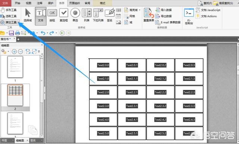Click the image field icon
Image resolution: width=239 pixels, height=144 pixels.
point(118,22)
